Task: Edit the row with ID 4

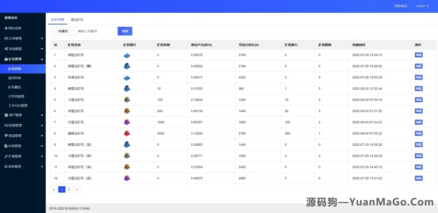Action: coord(418,89)
